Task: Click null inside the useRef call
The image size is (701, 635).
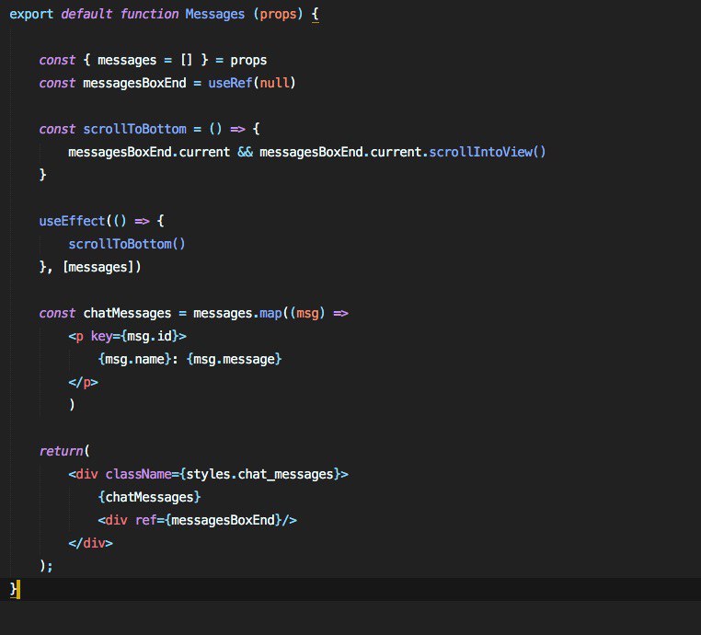Action: tap(274, 83)
